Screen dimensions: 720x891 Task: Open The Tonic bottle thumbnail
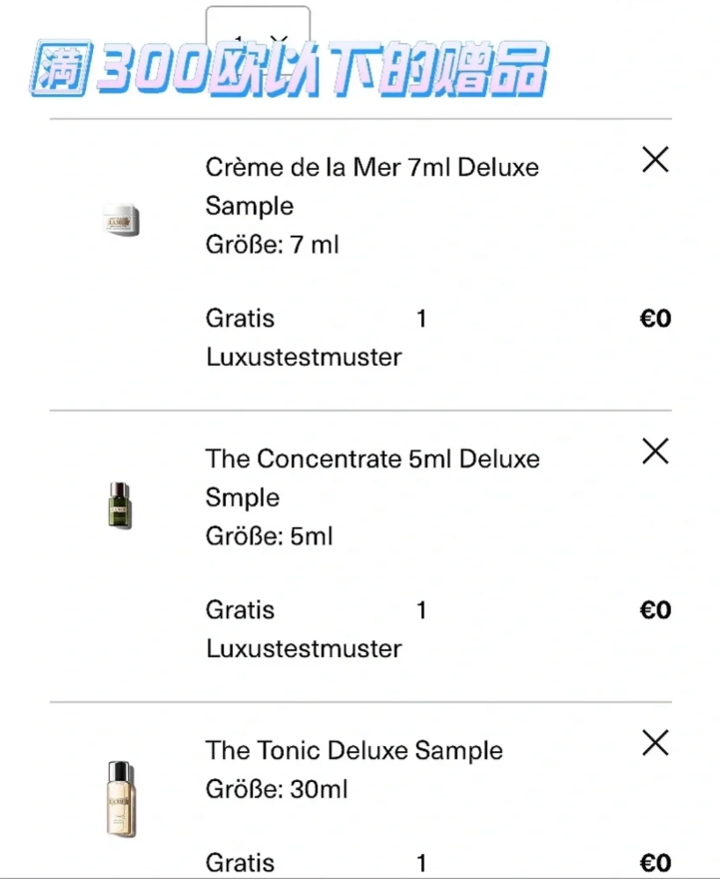[x=121, y=799]
